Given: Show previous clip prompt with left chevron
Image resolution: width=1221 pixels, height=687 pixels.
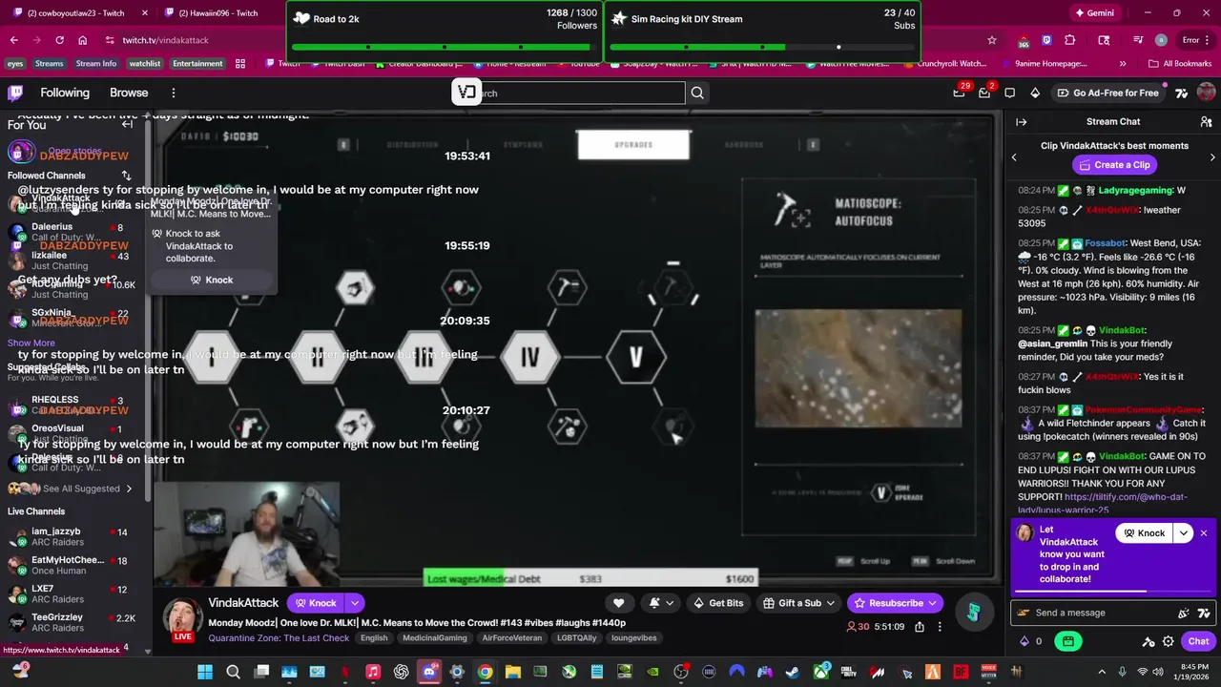Looking at the screenshot, I should (1014, 156).
